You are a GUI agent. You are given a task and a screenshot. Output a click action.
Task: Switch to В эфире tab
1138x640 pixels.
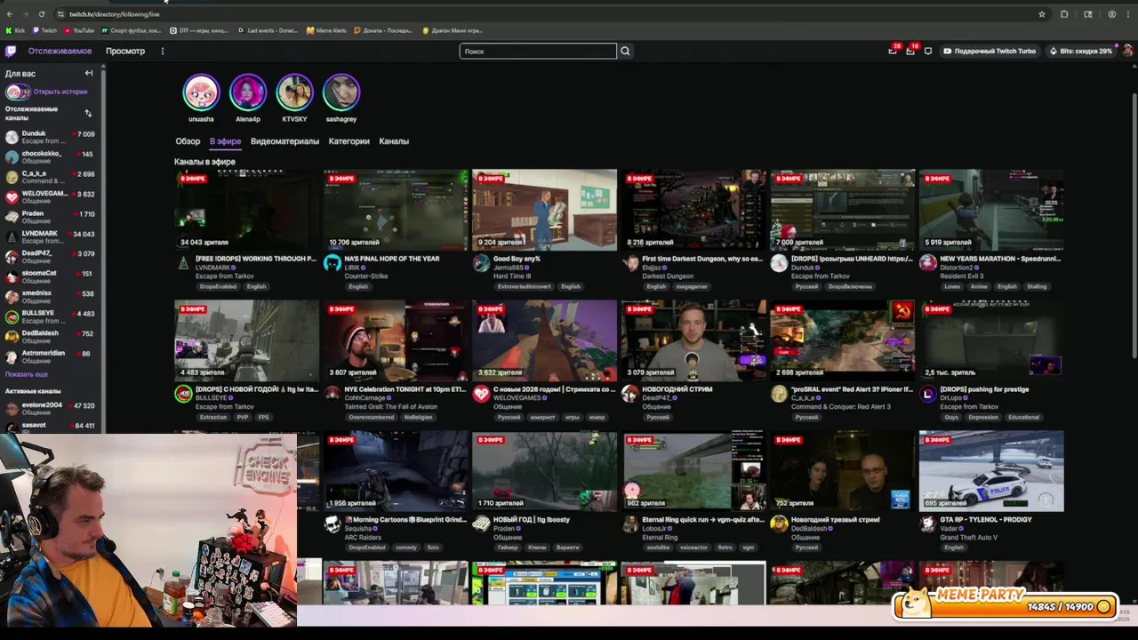pos(225,141)
